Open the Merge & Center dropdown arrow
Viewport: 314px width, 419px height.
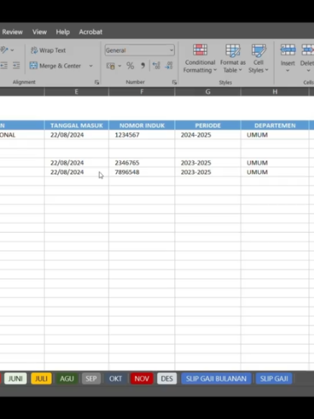(x=91, y=65)
